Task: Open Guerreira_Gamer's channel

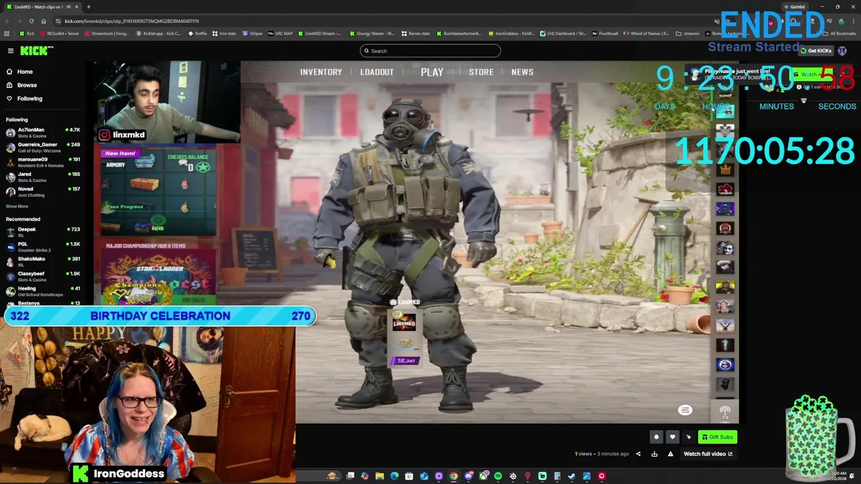Action: [x=43, y=147]
